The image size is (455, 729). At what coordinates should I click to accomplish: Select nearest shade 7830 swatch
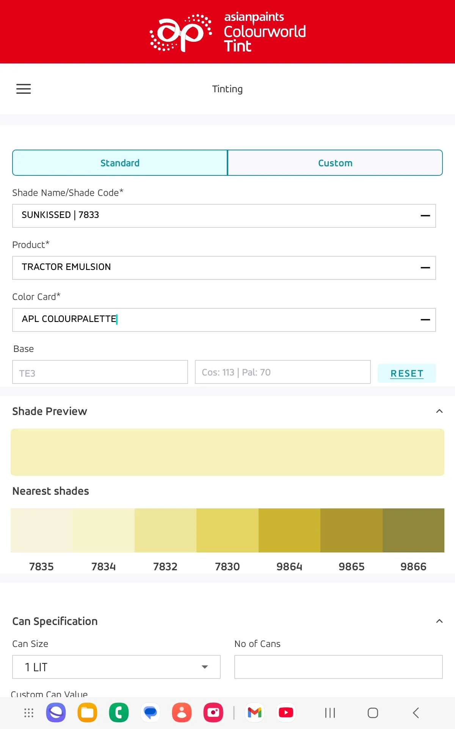tap(227, 530)
